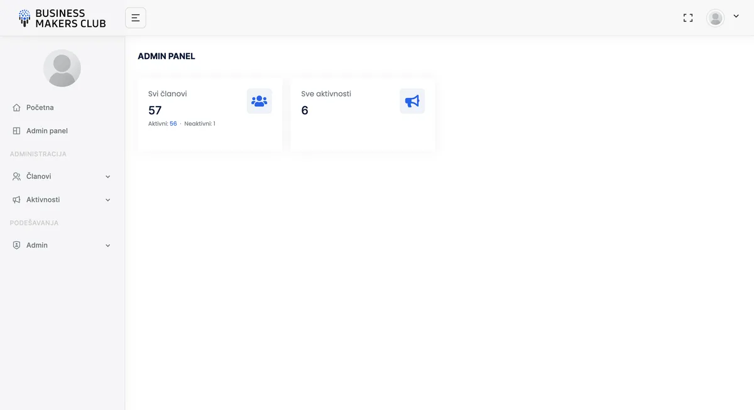Open the Aktivnosti menu item
The image size is (754, 410).
point(43,200)
